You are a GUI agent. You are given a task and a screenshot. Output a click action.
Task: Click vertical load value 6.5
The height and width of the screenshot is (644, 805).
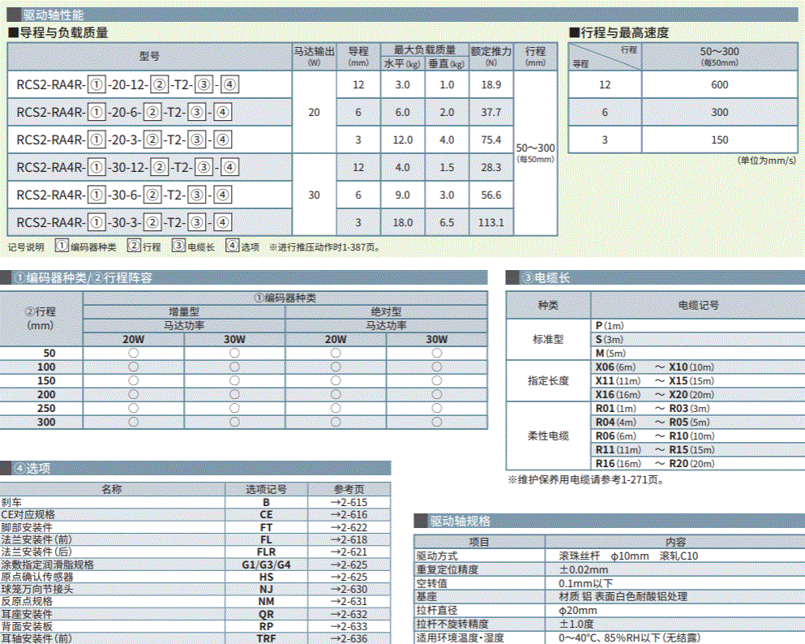[447, 222]
